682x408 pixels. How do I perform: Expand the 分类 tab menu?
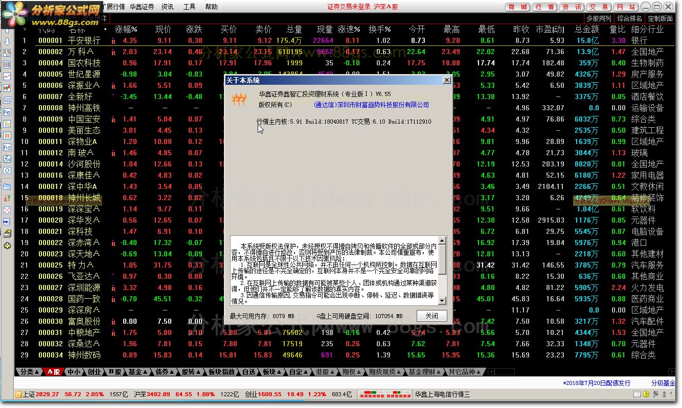pos(29,372)
